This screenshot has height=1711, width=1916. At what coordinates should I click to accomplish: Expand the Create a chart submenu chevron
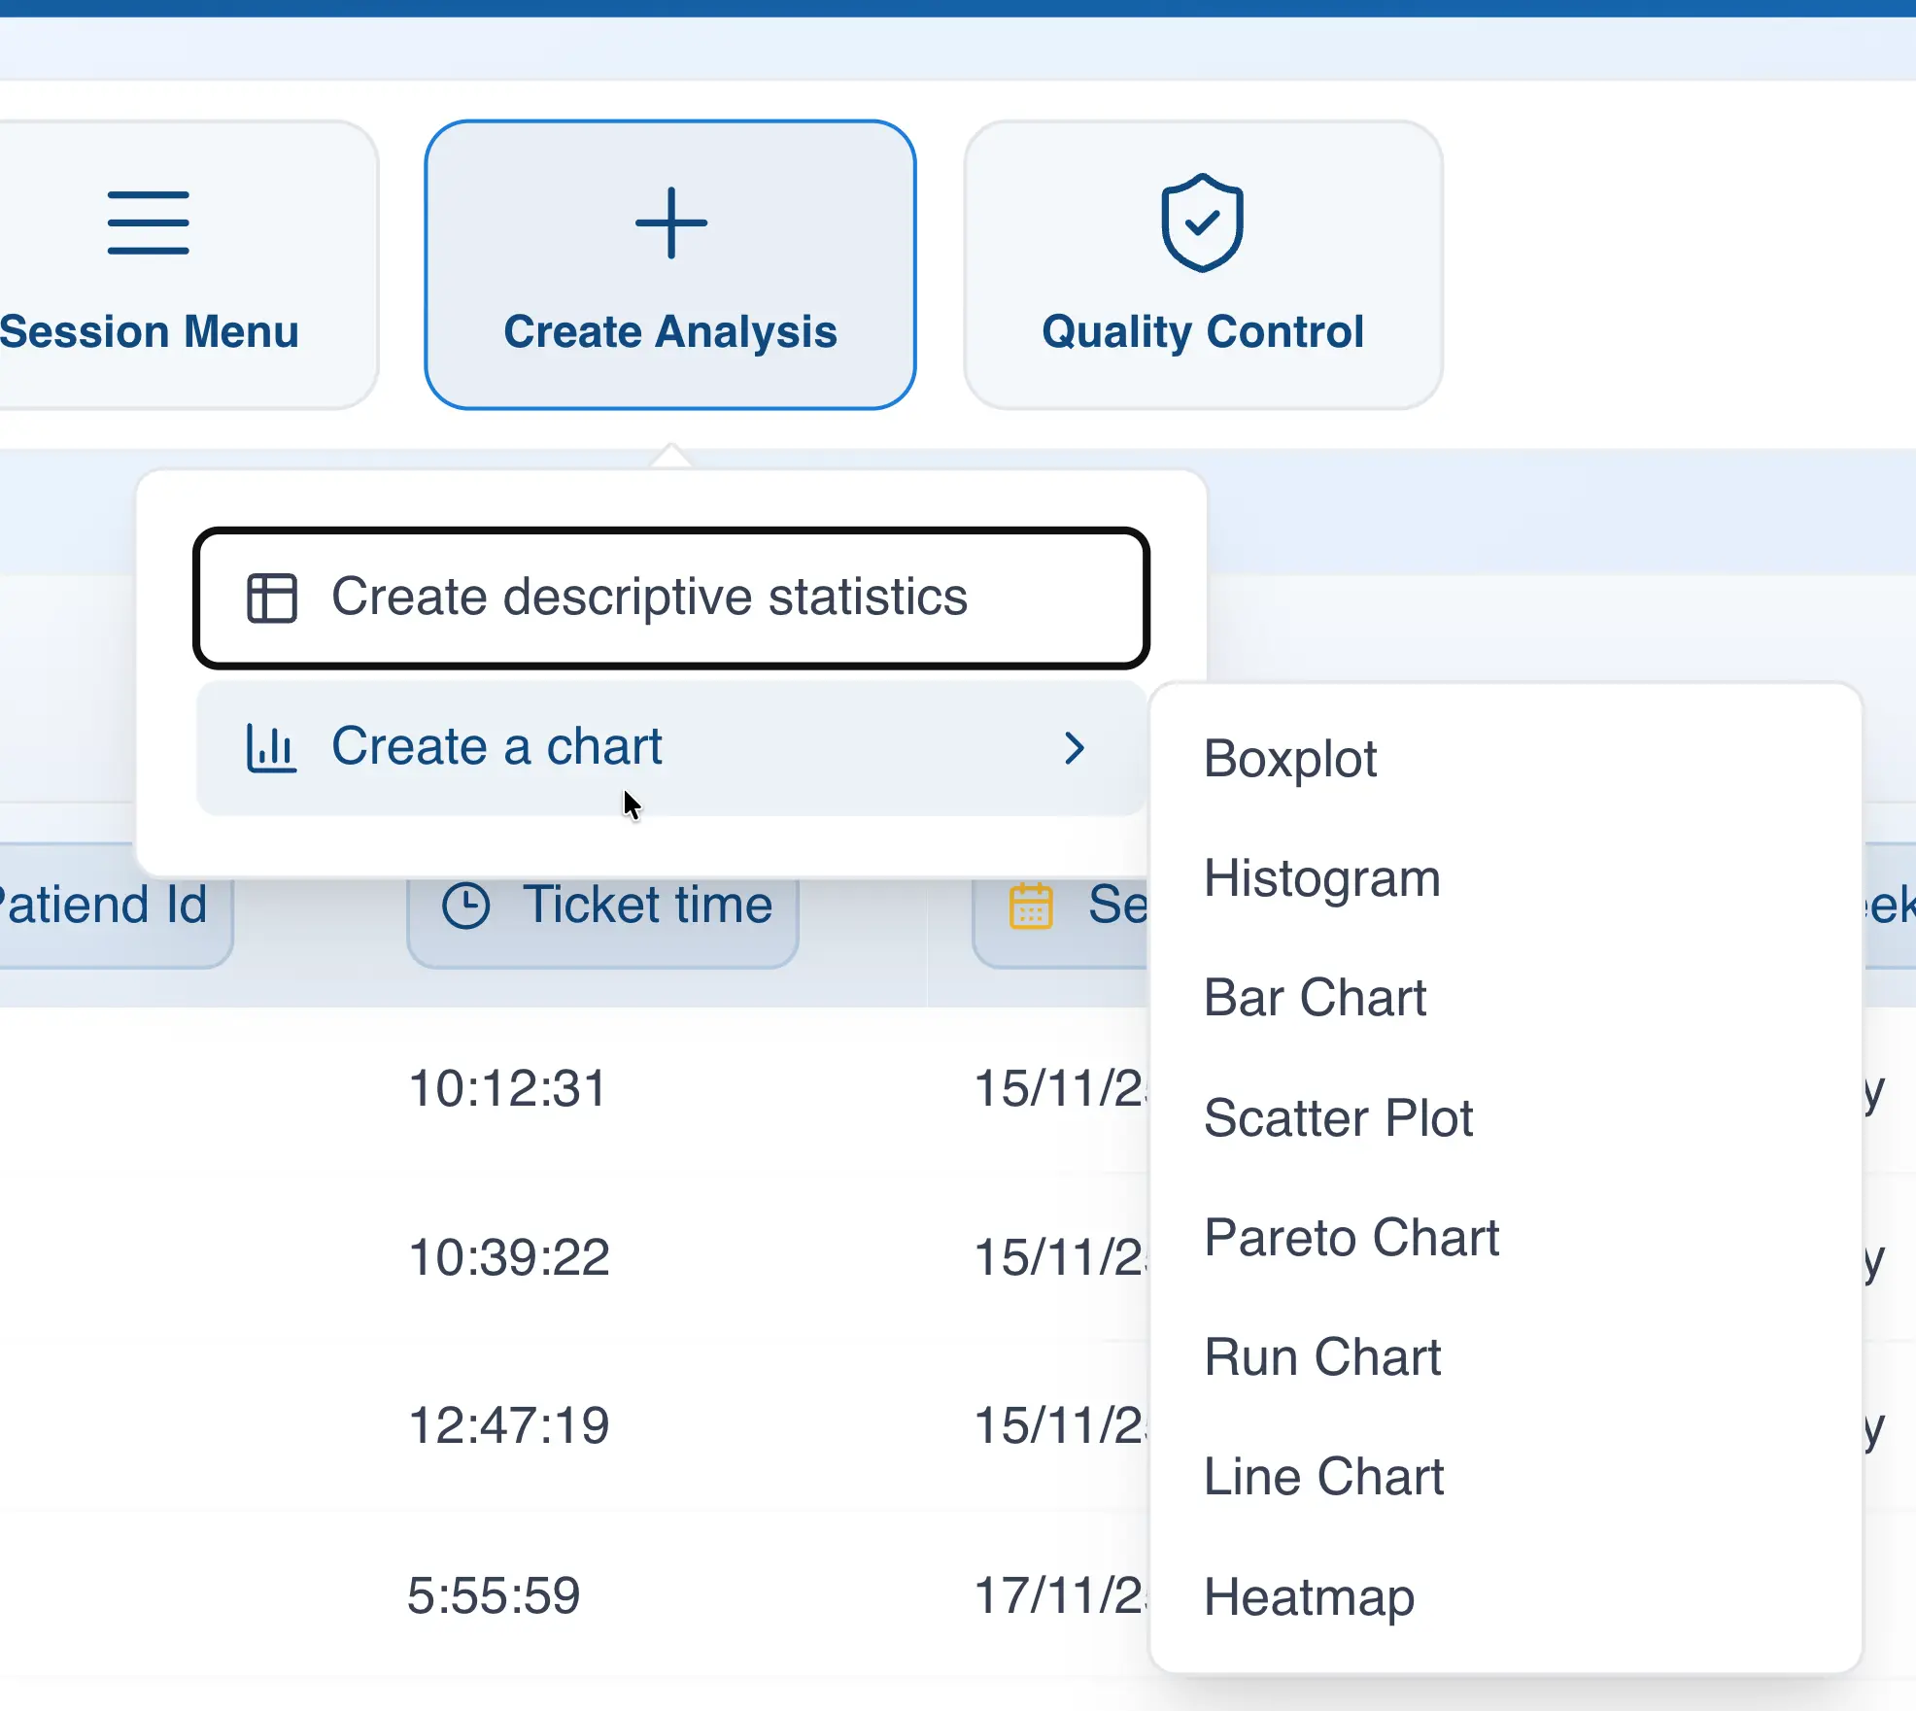point(1075,748)
